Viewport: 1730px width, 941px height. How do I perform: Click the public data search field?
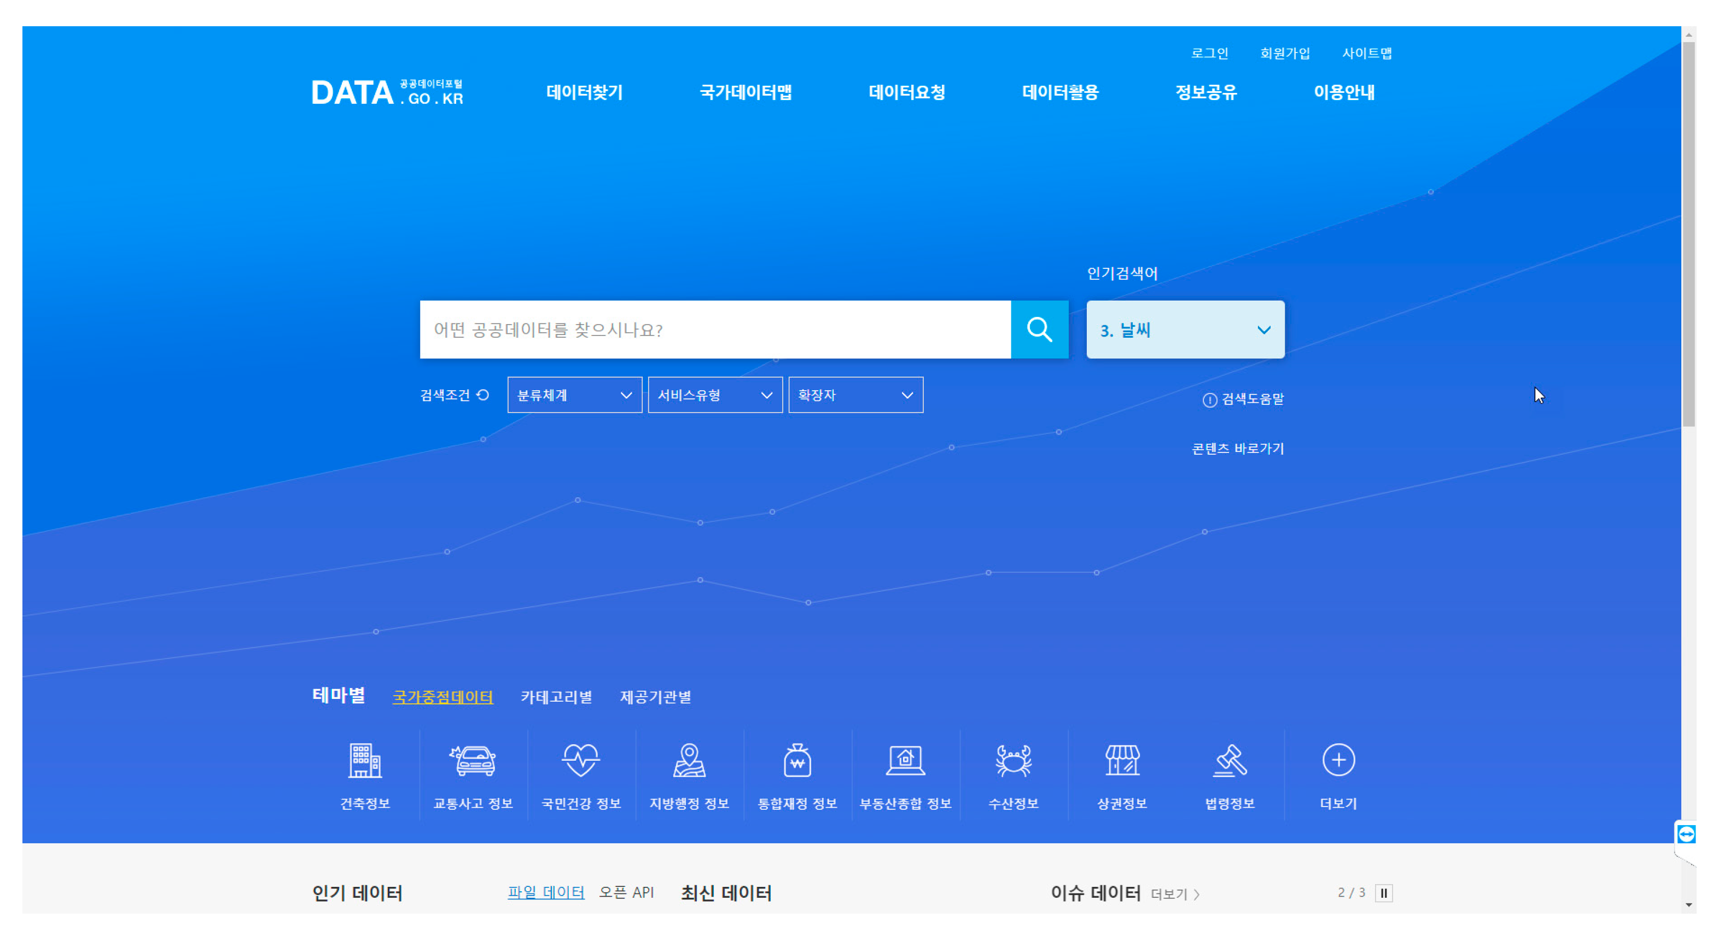[714, 330]
